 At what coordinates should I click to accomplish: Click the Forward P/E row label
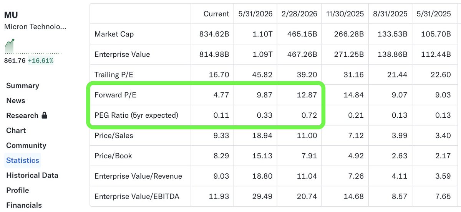(x=115, y=95)
